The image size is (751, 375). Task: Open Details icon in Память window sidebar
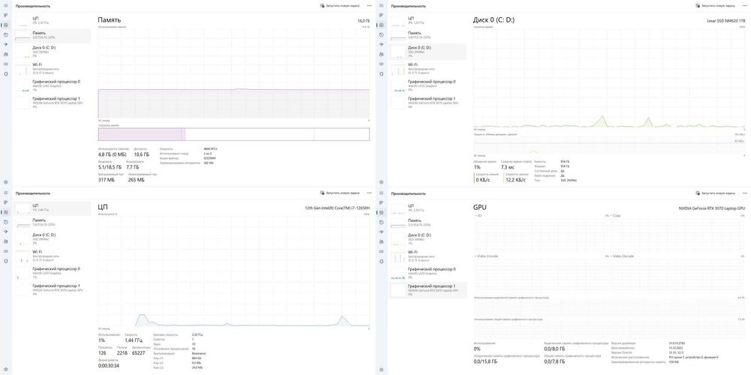click(6, 64)
